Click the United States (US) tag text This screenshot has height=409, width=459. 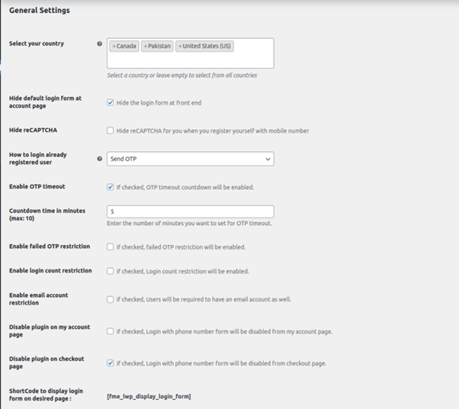tap(207, 47)
